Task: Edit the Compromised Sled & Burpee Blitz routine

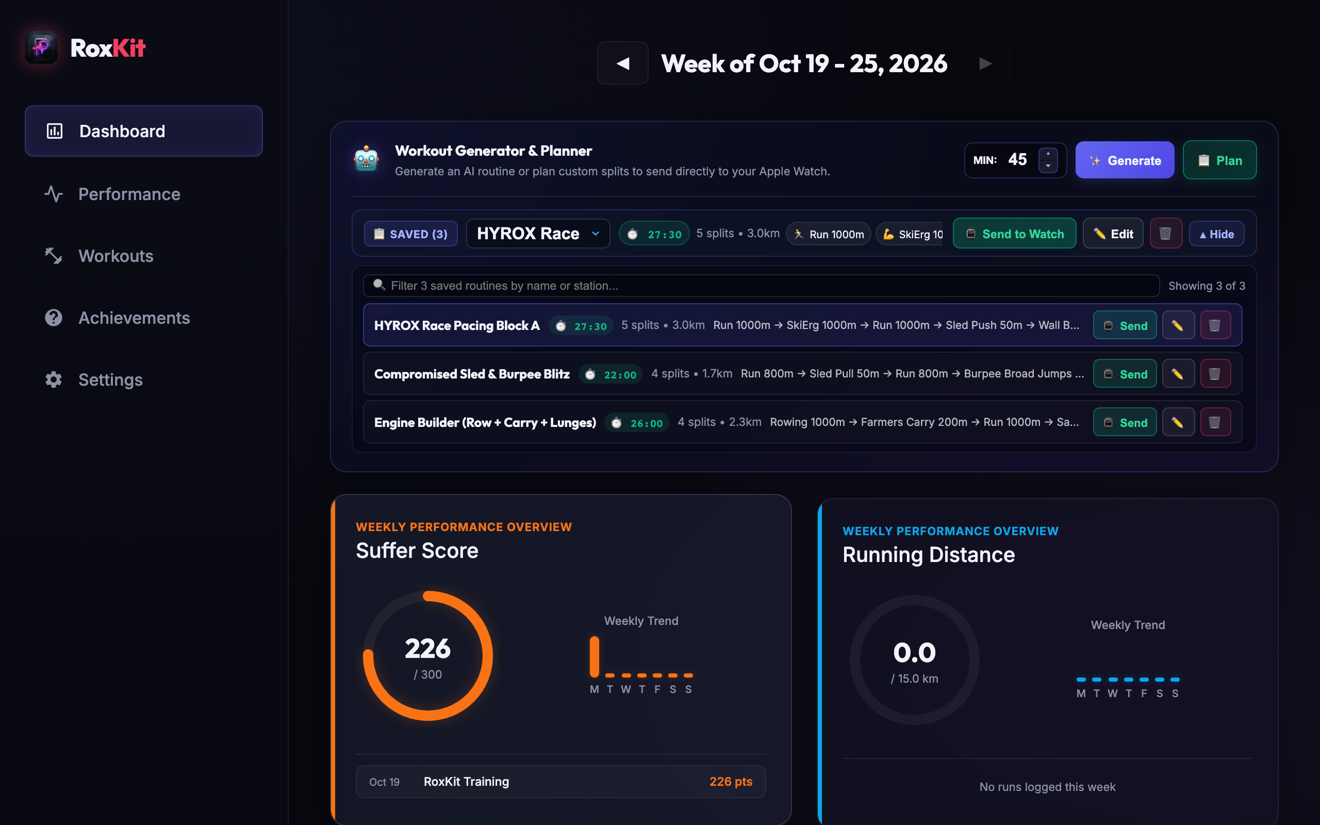Action: coord(1178,374)
